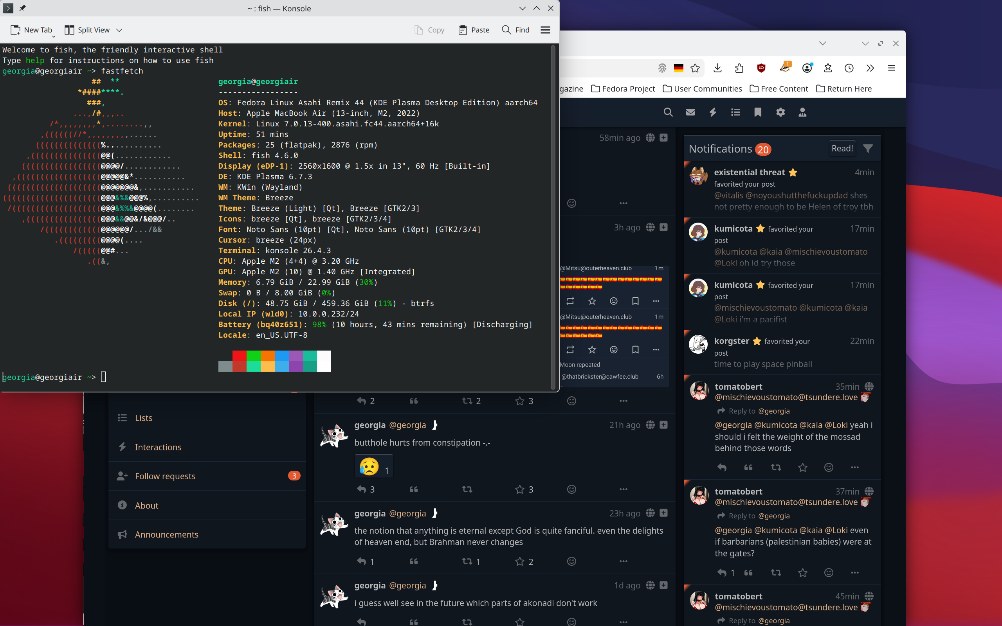This screenshot has width=1002, height=626.
Task: Open korgster's profile name link
Action: (731, 341)
